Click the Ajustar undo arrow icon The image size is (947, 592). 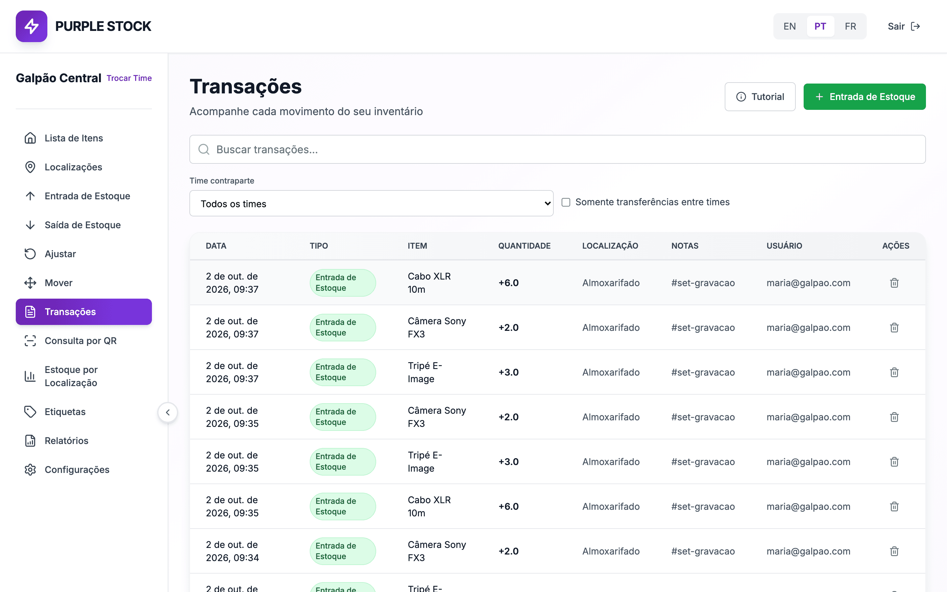[30, 254]
